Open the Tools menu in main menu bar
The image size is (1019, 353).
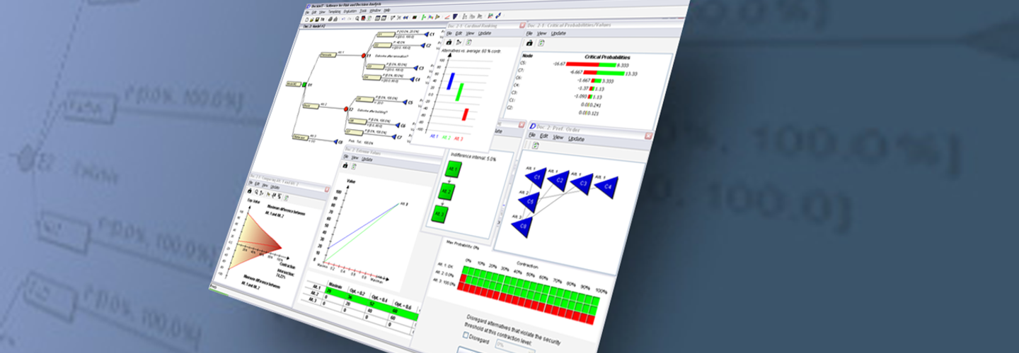tap(363, 11)
